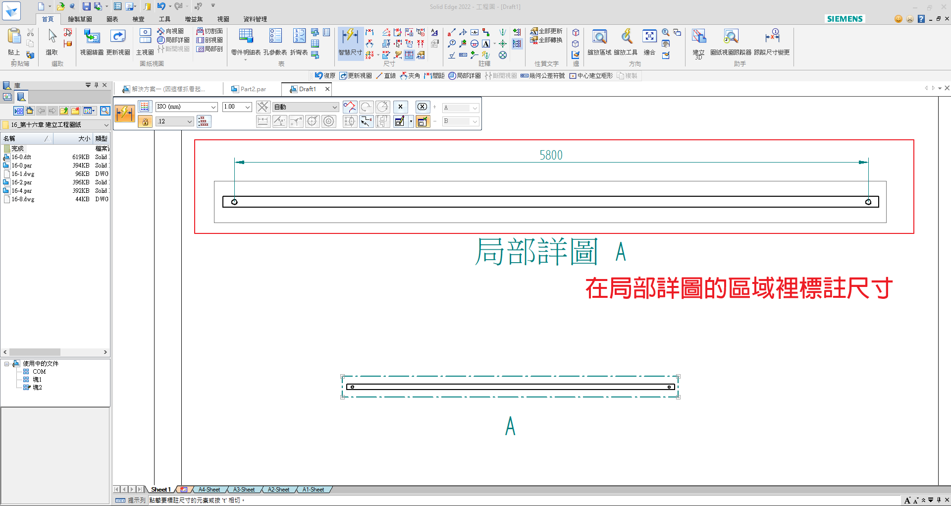The height and width of the screenshot is (506, 951).
Task: Open the 繪製草圖 ribbon tab
Action: click(x=80, y=19)
